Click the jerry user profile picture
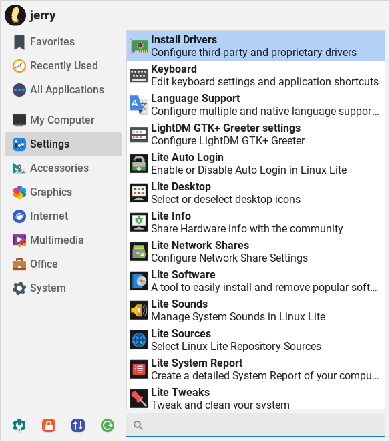This screenshot has height=442, width=390. tap(15, 15)
